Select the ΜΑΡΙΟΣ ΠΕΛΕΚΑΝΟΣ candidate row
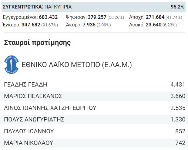Image resolution: width=188 pixels, height=150 pixels. coord(94,96)
